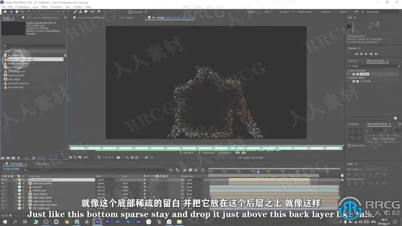The height and width of the screenshot is (226, 402).
Task: Hide the spiky edges layer 5
Action: tap(3, 194)
